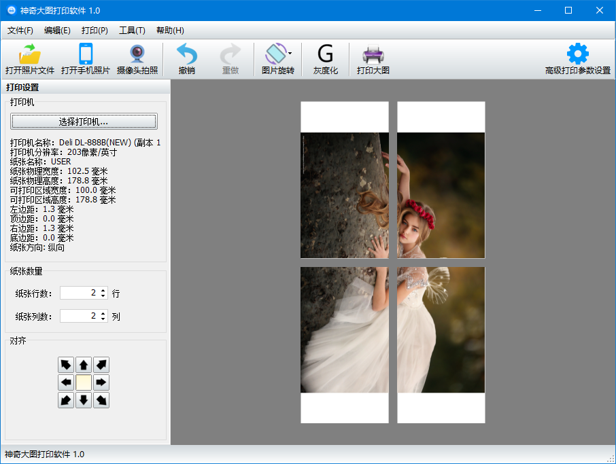This screenshot has height=464, width=616.
Task: Click the 灰度化 grayscale icon
Action: pos(326,54)
